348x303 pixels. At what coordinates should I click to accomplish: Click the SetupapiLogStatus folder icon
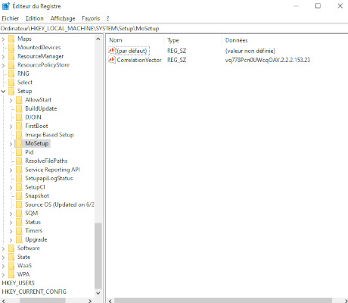coord(19,179)
